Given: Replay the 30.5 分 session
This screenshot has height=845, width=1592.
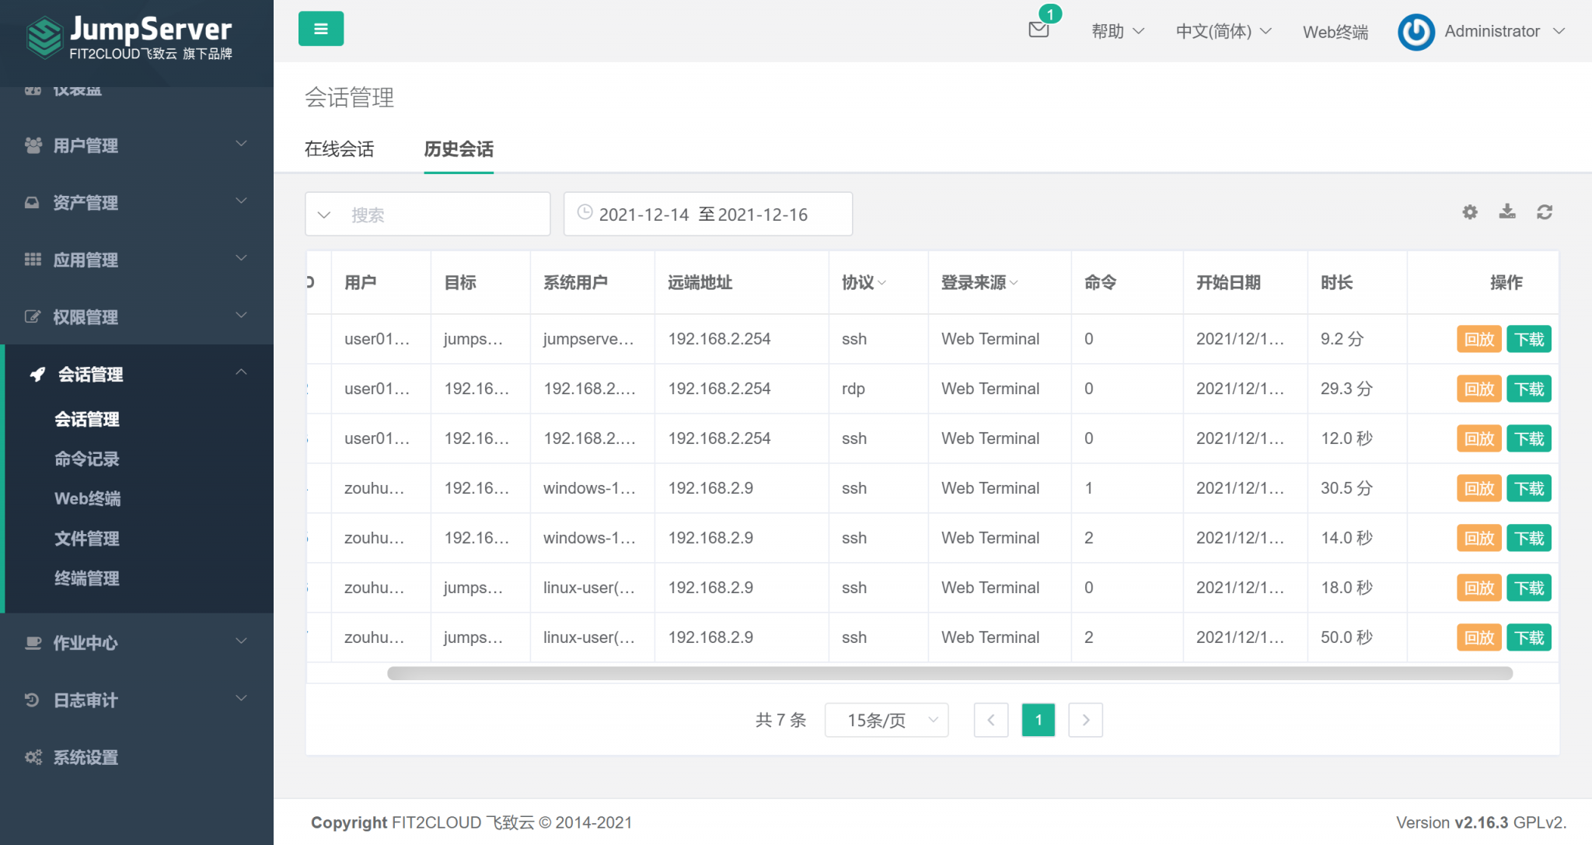Looking at the screenshot, I should tap(1479, 488).
